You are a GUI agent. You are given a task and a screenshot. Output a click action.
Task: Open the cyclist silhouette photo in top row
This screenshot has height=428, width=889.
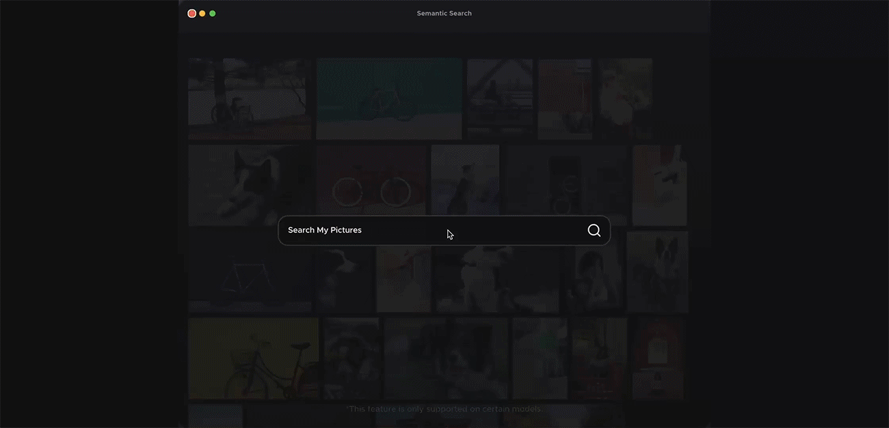(x=500, y=99)
